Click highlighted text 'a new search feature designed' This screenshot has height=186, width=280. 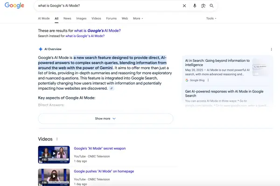(101, 58)
